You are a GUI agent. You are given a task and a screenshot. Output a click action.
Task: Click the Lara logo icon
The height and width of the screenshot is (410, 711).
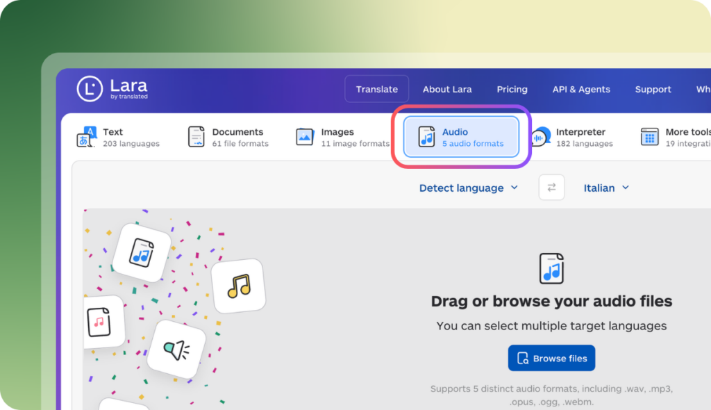coord(90,88)
